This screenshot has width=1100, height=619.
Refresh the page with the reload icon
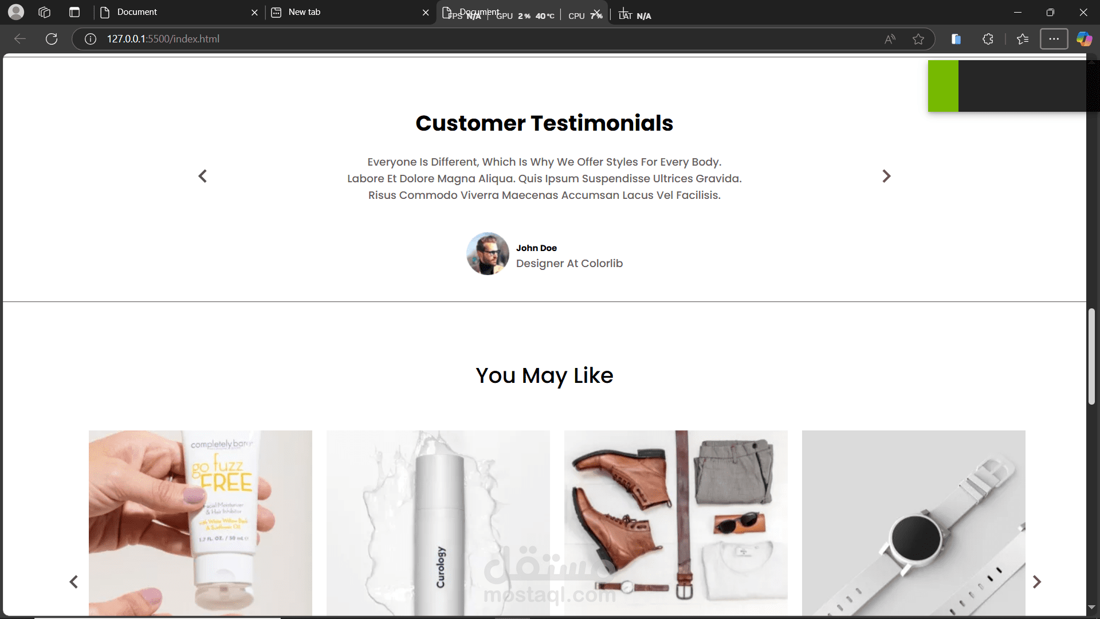52,39
